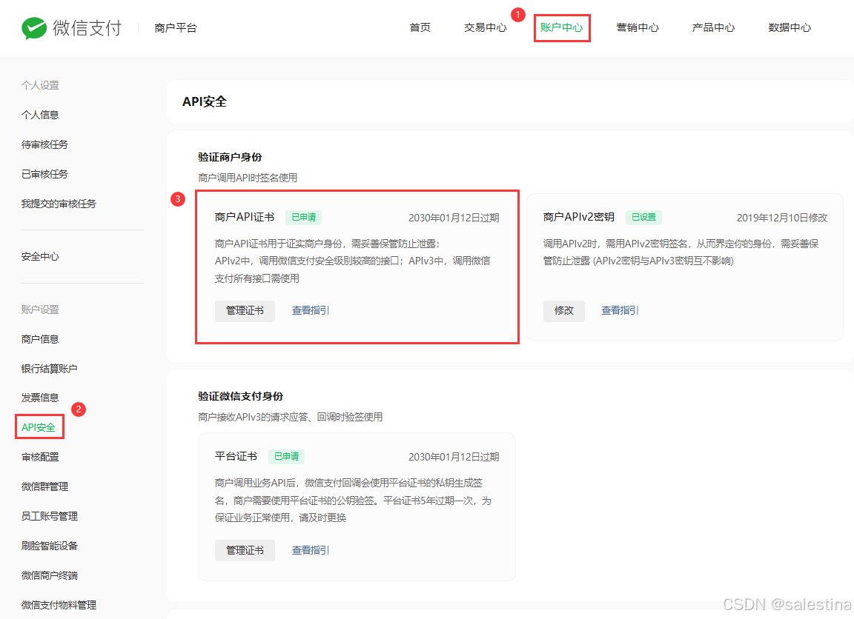Select API安全 in the sidebar
Screen dimensions: 854x619
click(x=38, y=427)
